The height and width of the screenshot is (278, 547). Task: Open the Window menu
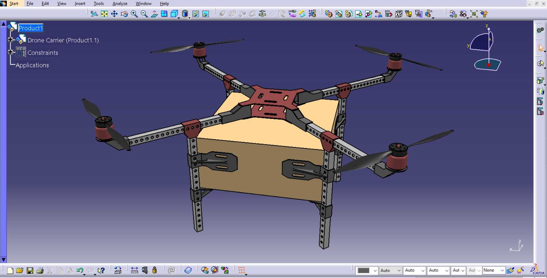(143, 3)
